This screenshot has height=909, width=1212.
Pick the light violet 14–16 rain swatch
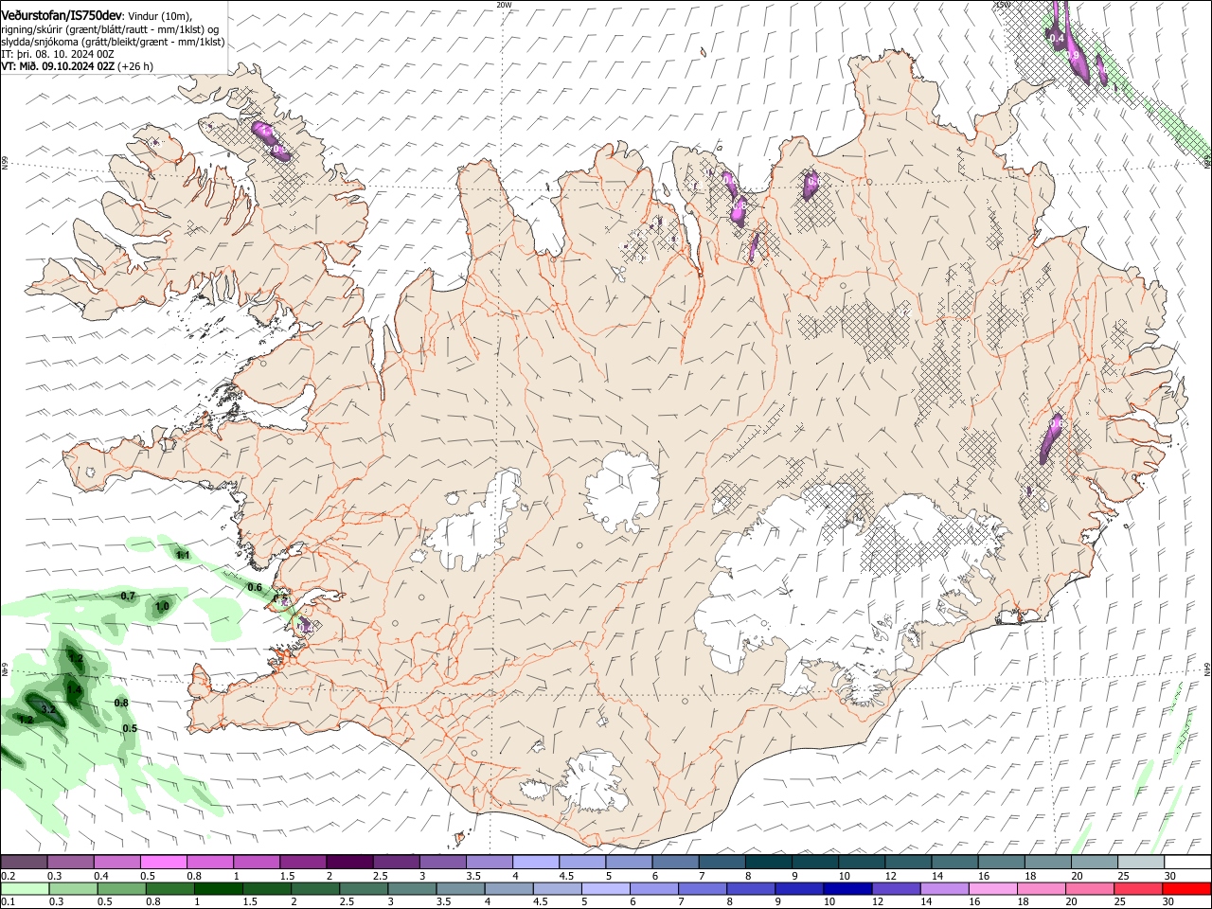coord(945,889)
